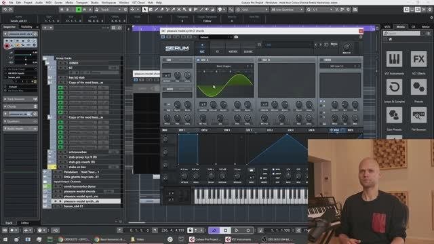
Task: Toggle the Solo S button in toolbar
Action: (x=67, y=9)
